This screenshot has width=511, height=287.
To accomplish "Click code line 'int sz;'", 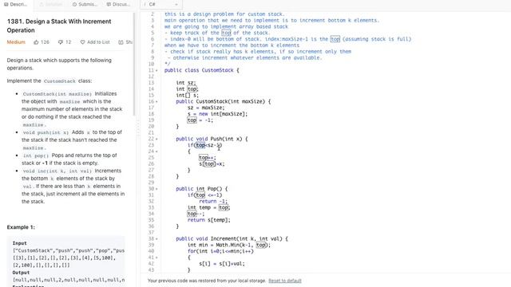I will pos(186,83).
